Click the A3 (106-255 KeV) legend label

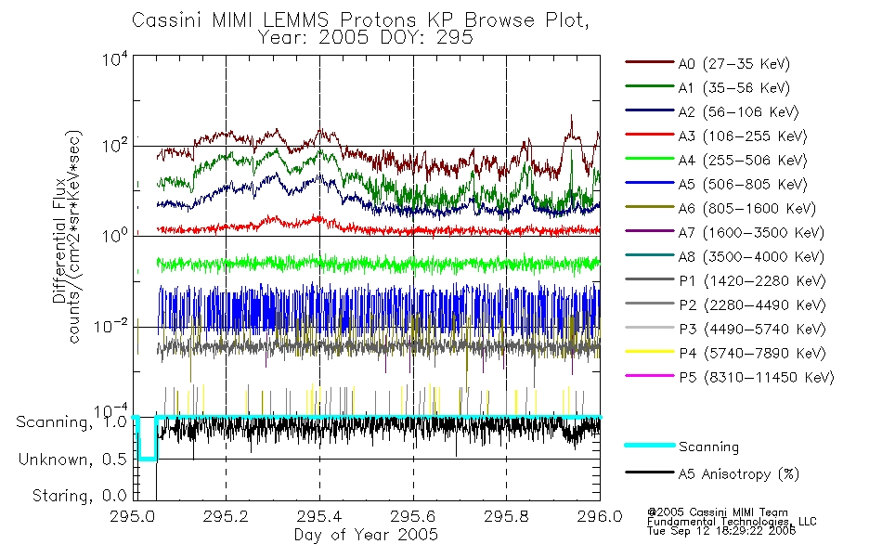tap(742, 136)
